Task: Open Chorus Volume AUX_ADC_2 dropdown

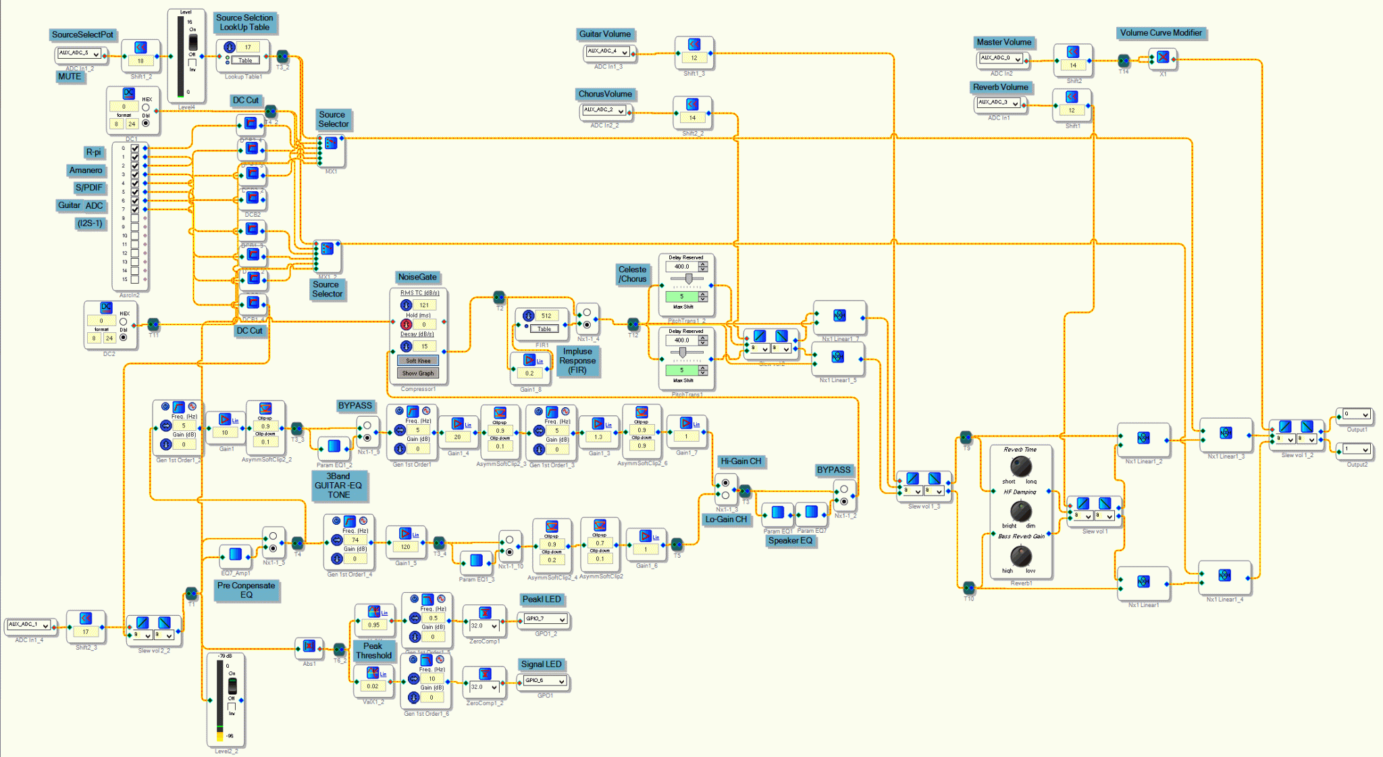Action: tap(604, 110)
